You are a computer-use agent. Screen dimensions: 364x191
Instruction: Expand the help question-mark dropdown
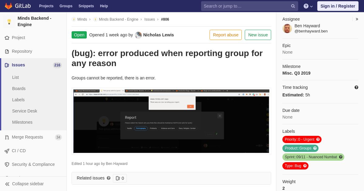308,6
